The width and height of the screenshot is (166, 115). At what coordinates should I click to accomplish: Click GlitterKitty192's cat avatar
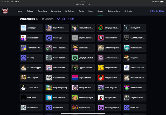click(x=101, y=48)
